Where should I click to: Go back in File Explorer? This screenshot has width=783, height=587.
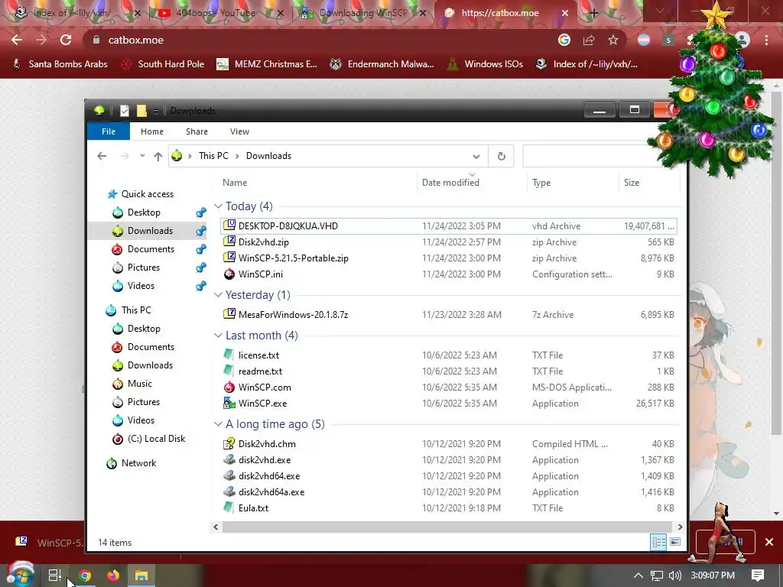(102, 156)
